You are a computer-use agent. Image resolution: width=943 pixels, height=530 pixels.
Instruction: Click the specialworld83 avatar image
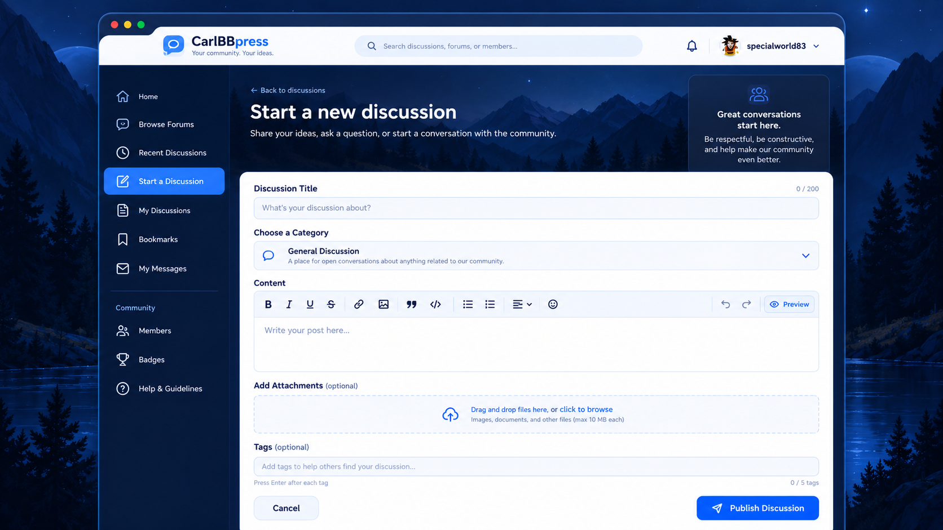(x=730, y=46)
